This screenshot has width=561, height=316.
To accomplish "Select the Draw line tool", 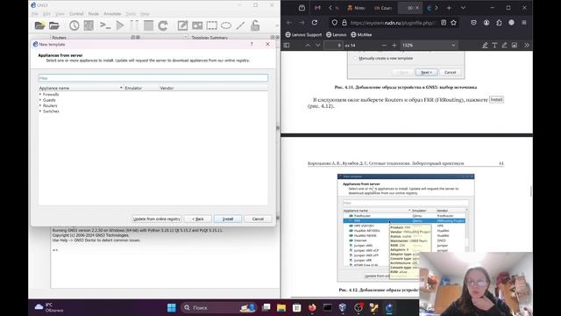I will click(240, 25).
